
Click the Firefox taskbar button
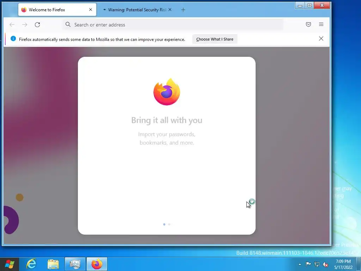point(97,264)
